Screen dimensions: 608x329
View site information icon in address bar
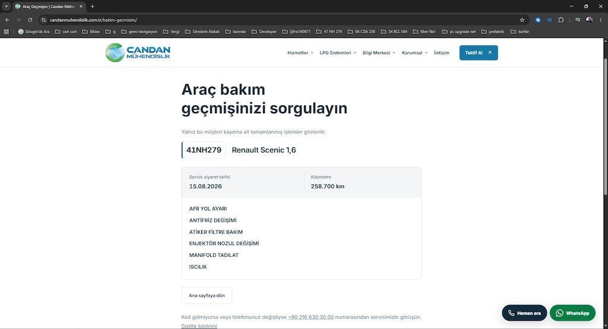pyautogui.click(x=43, y=20)
